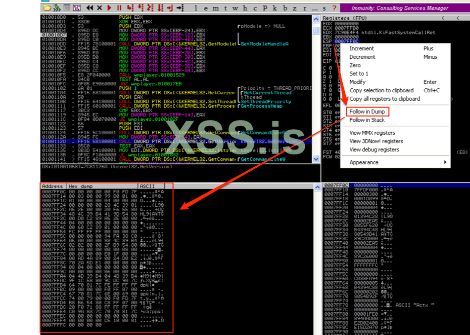Pause execution with the red pause icon
The image size is (470, 335).
pos(119,8)
